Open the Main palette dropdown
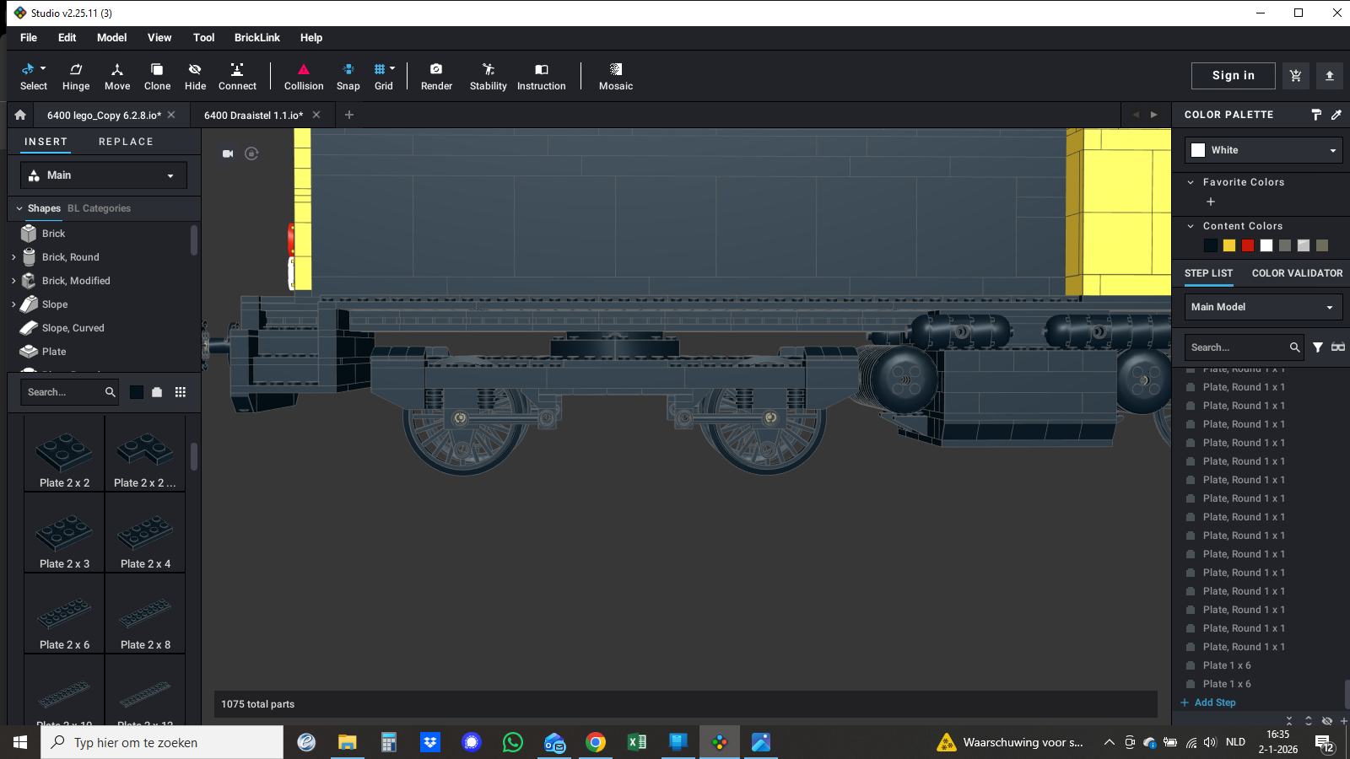The height and width of the screenshot is (759, 1350). [103, 175]
